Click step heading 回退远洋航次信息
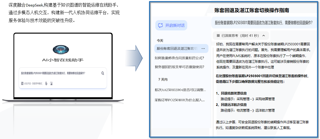320x139 pixels. tap(233, 105)
